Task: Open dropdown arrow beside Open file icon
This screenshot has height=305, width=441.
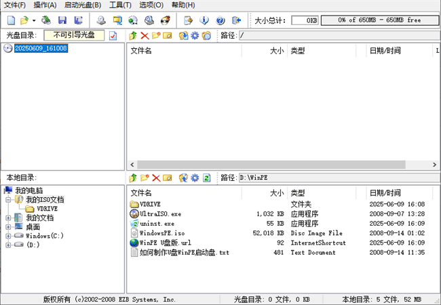Action: 34,20
